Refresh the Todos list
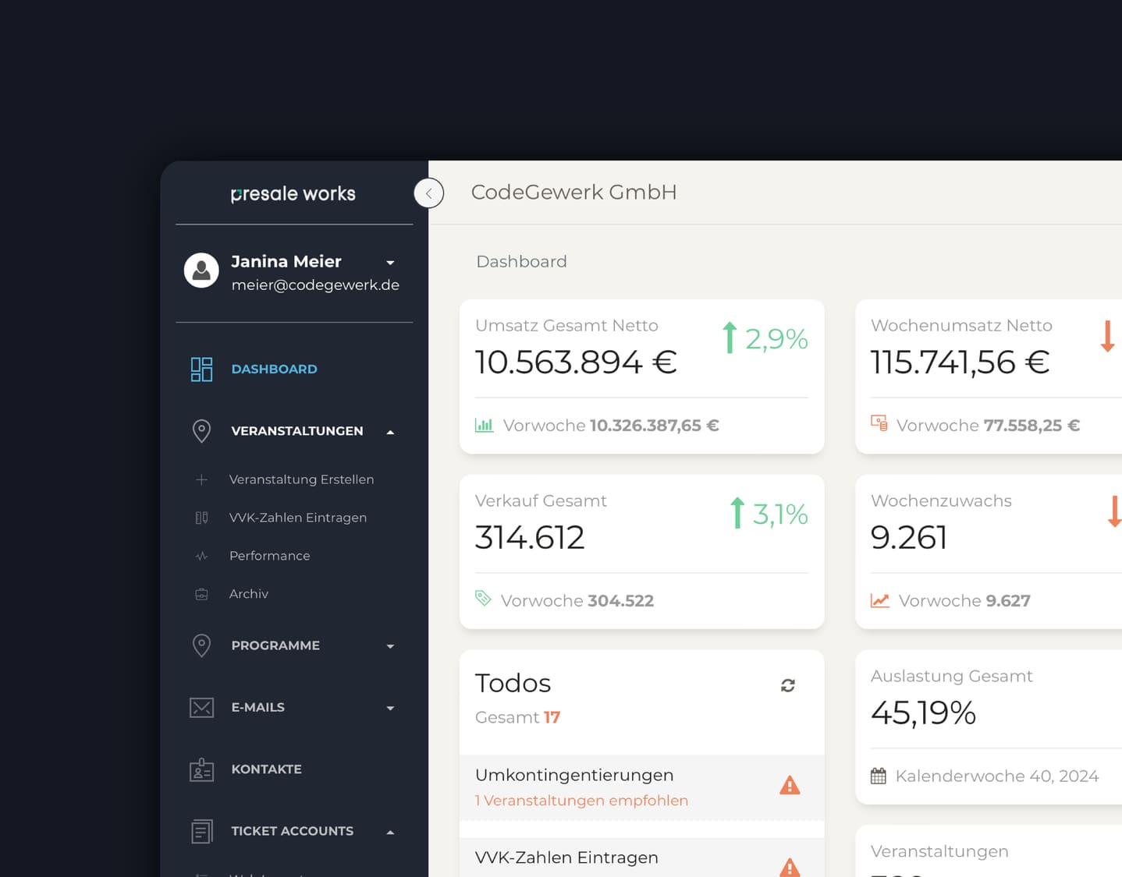Viewport: 1122px width, 877px height. click(788, 685)
